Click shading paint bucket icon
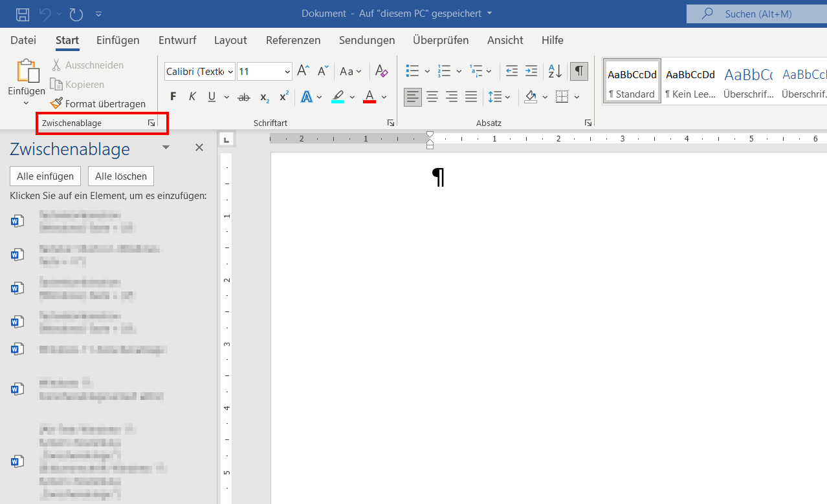The width and height of the screenshot is (827, 504). tap(531, 97)
